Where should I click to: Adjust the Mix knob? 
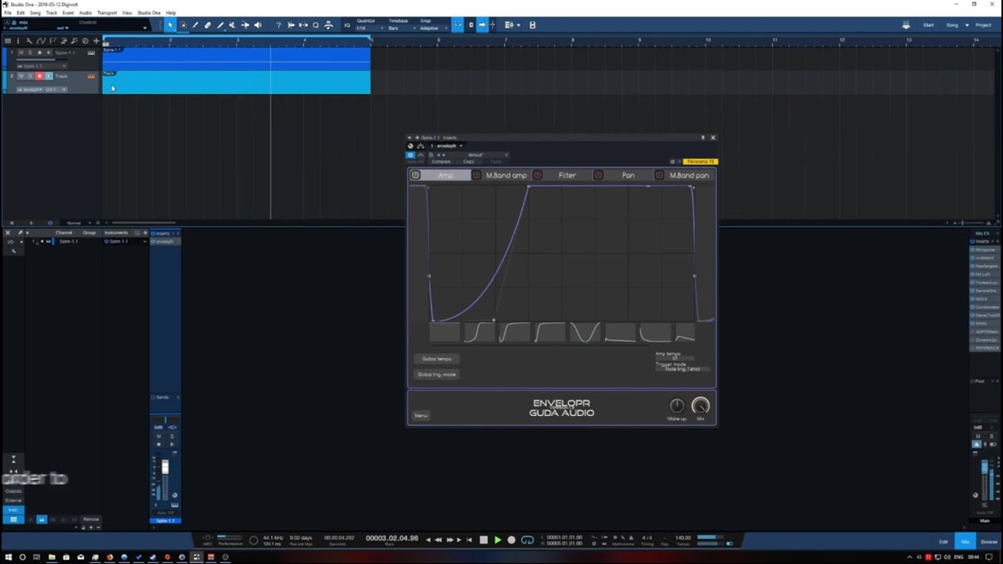coord(701,406)
